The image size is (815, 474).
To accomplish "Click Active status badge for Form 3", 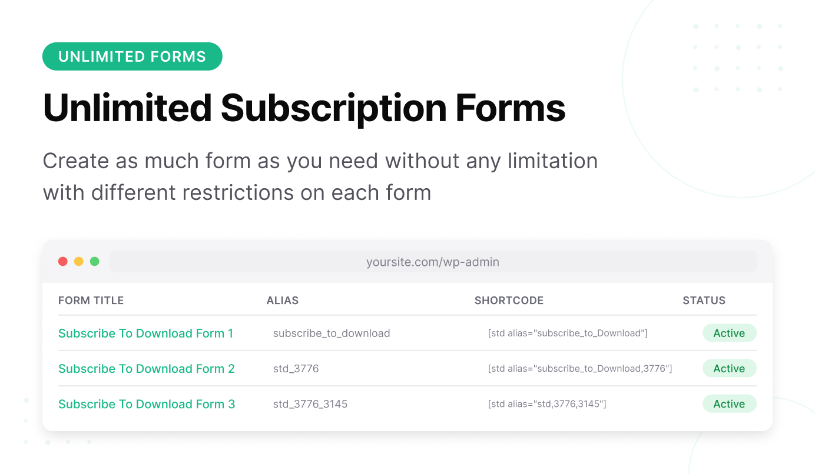I will click(729, 404).
